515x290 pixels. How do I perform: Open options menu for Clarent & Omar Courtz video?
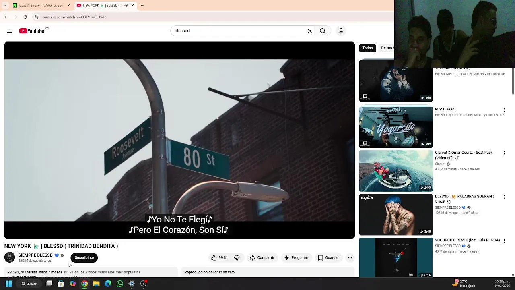pyautogui.click(x=504, y=153)
